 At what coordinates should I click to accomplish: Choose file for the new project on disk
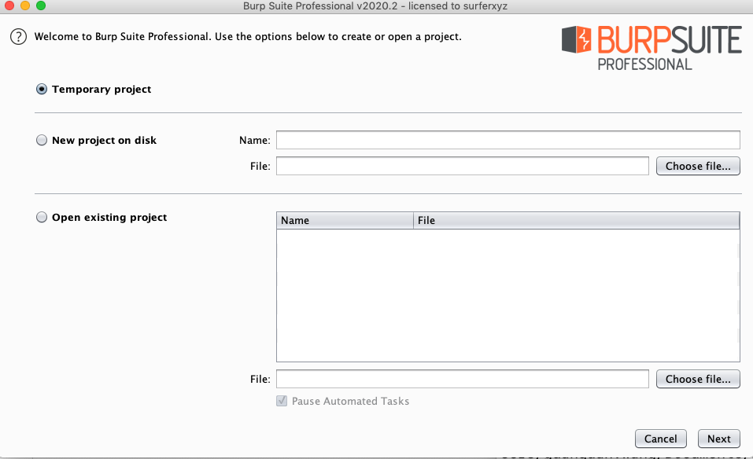click(698, 166)
